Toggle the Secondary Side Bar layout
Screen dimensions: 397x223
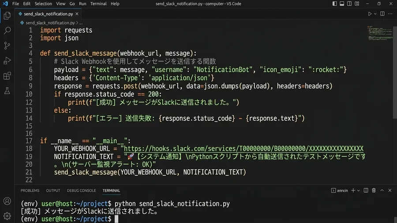pyautogui.click(x=349, y=4)
